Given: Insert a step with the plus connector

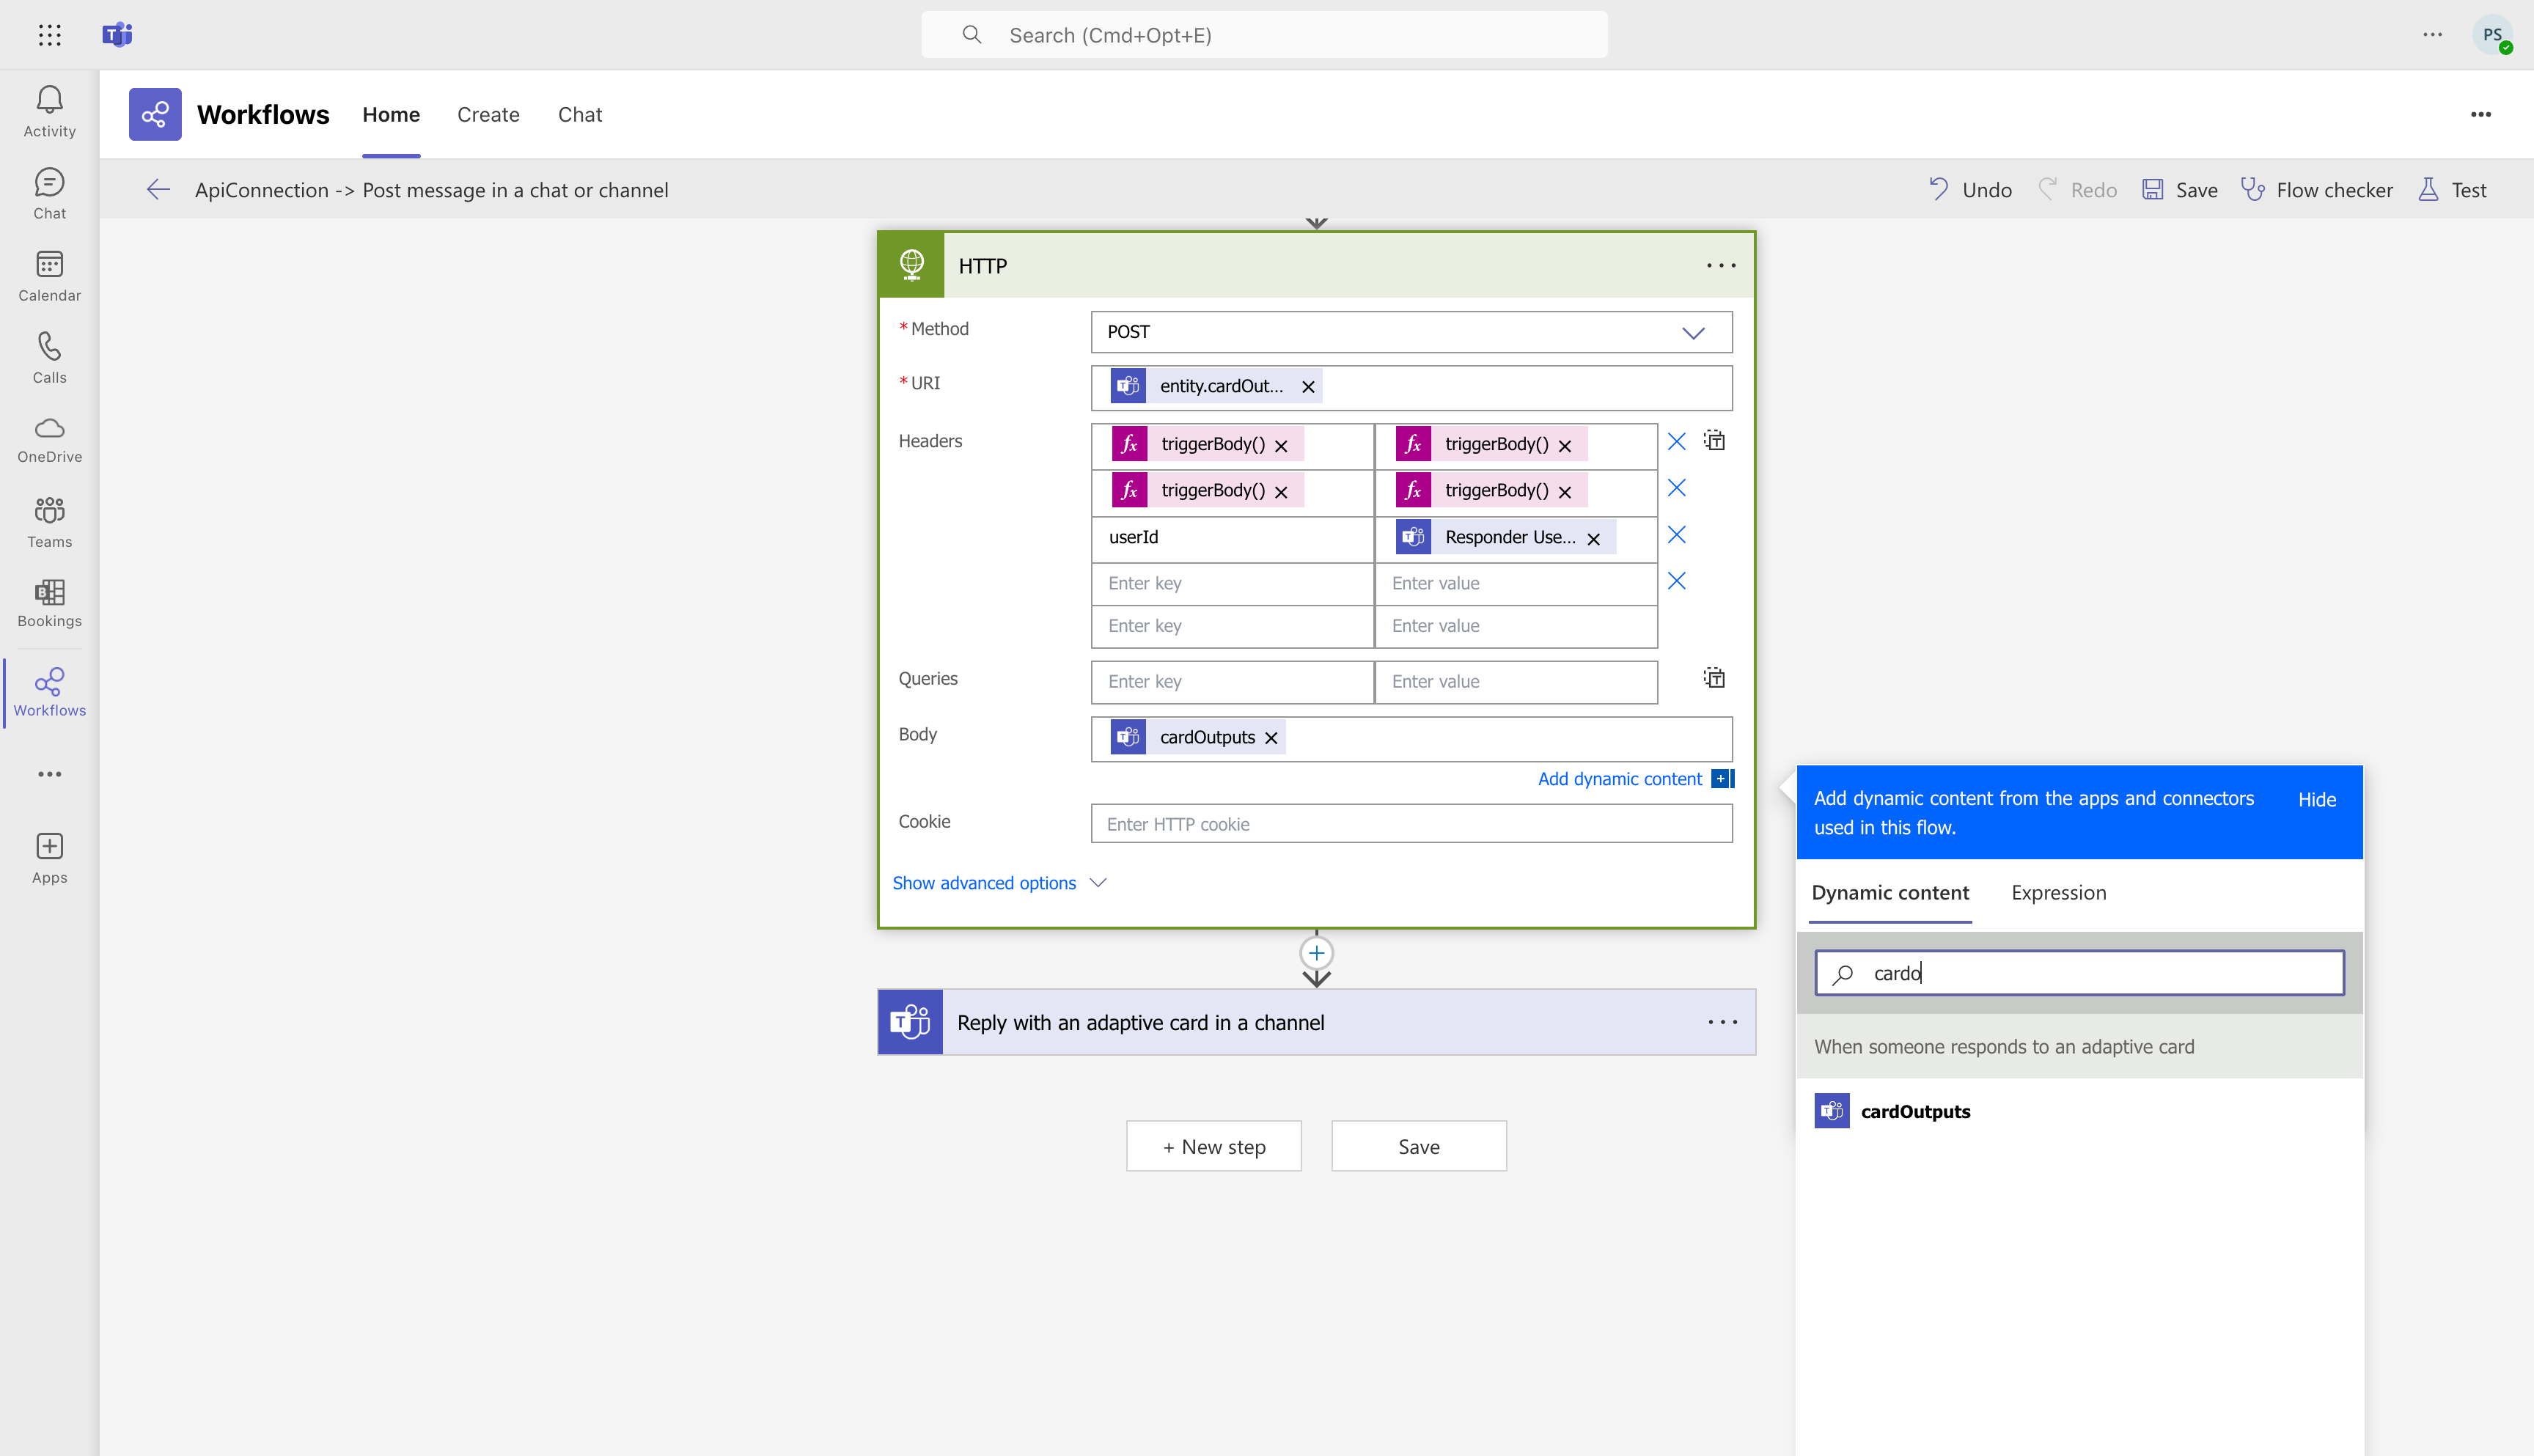Looking at the screenshot, I should (1316, 953).
